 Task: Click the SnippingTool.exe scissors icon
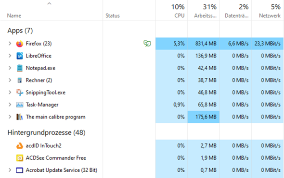(20, 93)
